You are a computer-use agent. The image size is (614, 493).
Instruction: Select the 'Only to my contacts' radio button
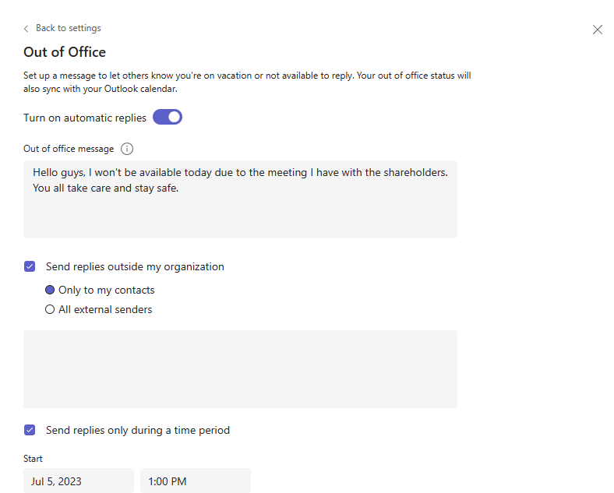[50, 290]
